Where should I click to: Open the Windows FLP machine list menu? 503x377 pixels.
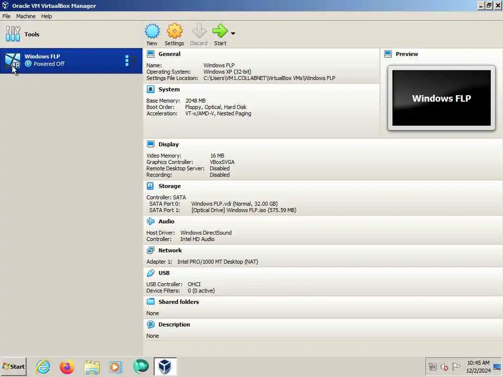coord(131,60)
